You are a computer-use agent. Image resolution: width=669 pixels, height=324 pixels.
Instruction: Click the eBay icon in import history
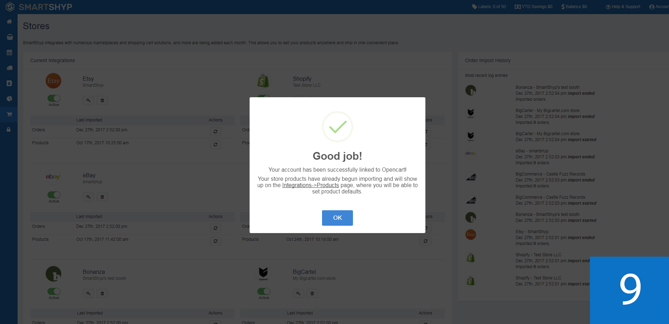pyautogui.click(x=470, y=153)
